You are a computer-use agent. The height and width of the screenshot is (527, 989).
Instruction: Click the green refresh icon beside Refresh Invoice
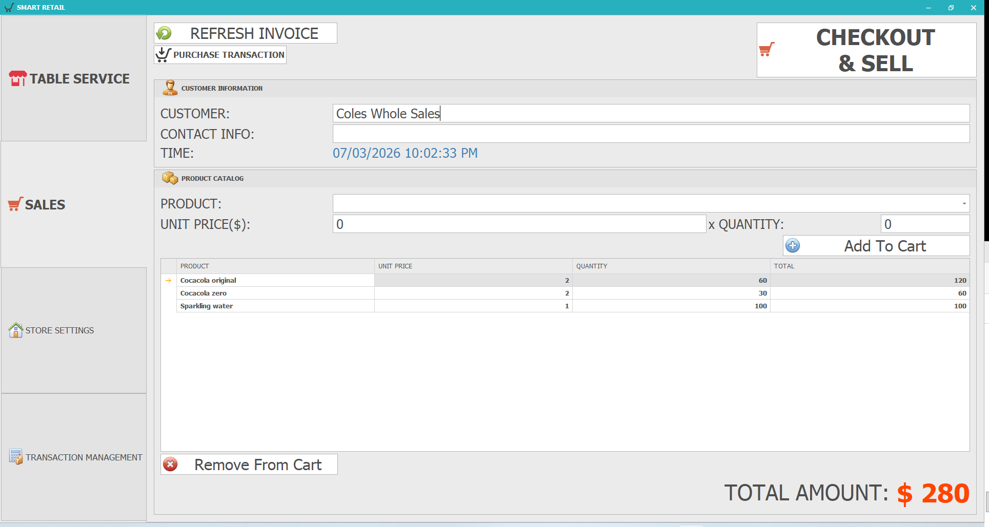[164, 33]
